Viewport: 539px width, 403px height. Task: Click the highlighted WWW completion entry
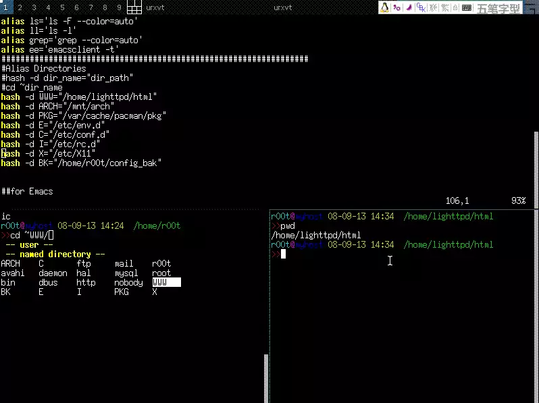[166, 282]
